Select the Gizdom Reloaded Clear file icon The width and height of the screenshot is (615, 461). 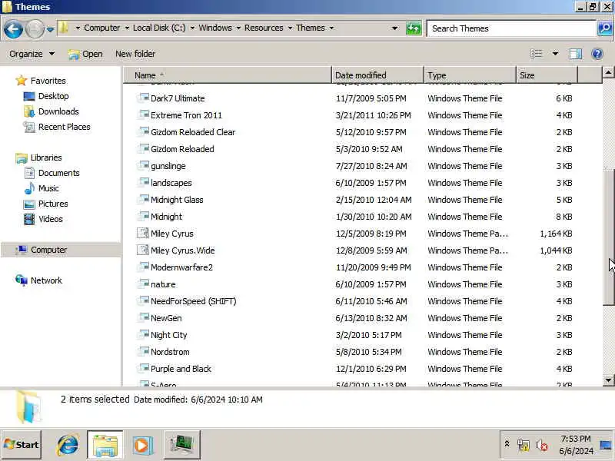(x=143, y=131)
